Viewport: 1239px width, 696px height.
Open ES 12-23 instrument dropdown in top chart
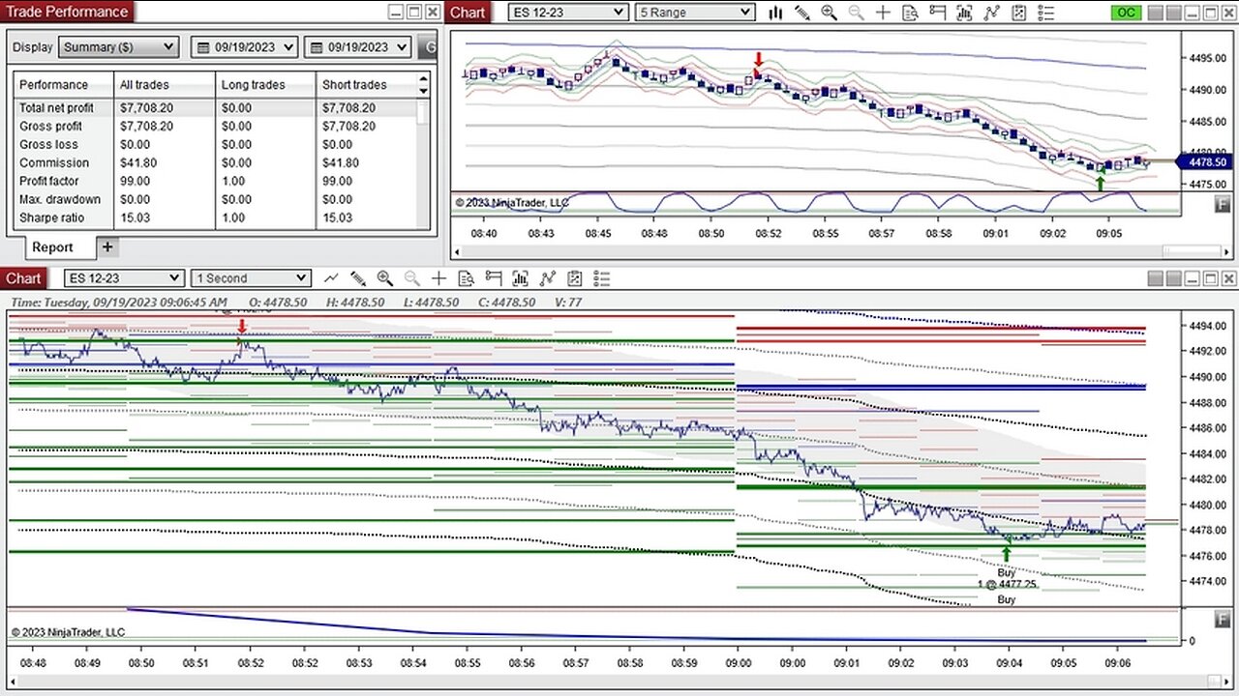(x=567, y=13)
